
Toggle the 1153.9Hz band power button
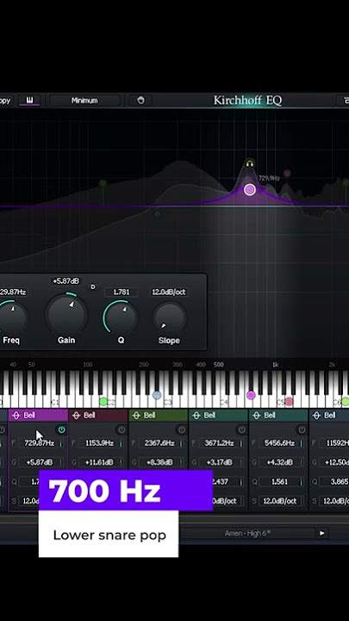coord(122,430)
